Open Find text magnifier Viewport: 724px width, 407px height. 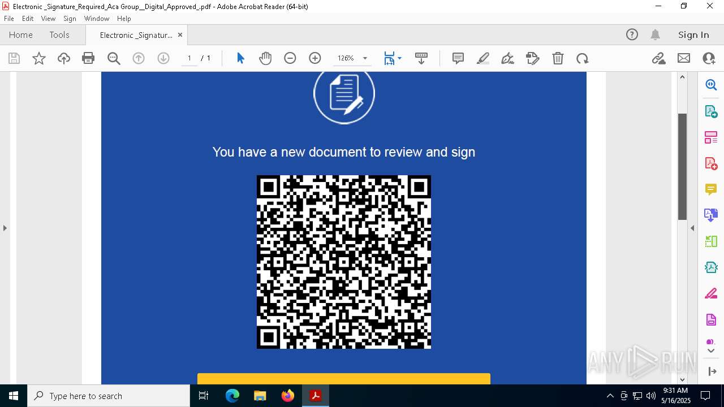point(114,58)
